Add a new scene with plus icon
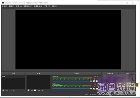 pos(4,90)
